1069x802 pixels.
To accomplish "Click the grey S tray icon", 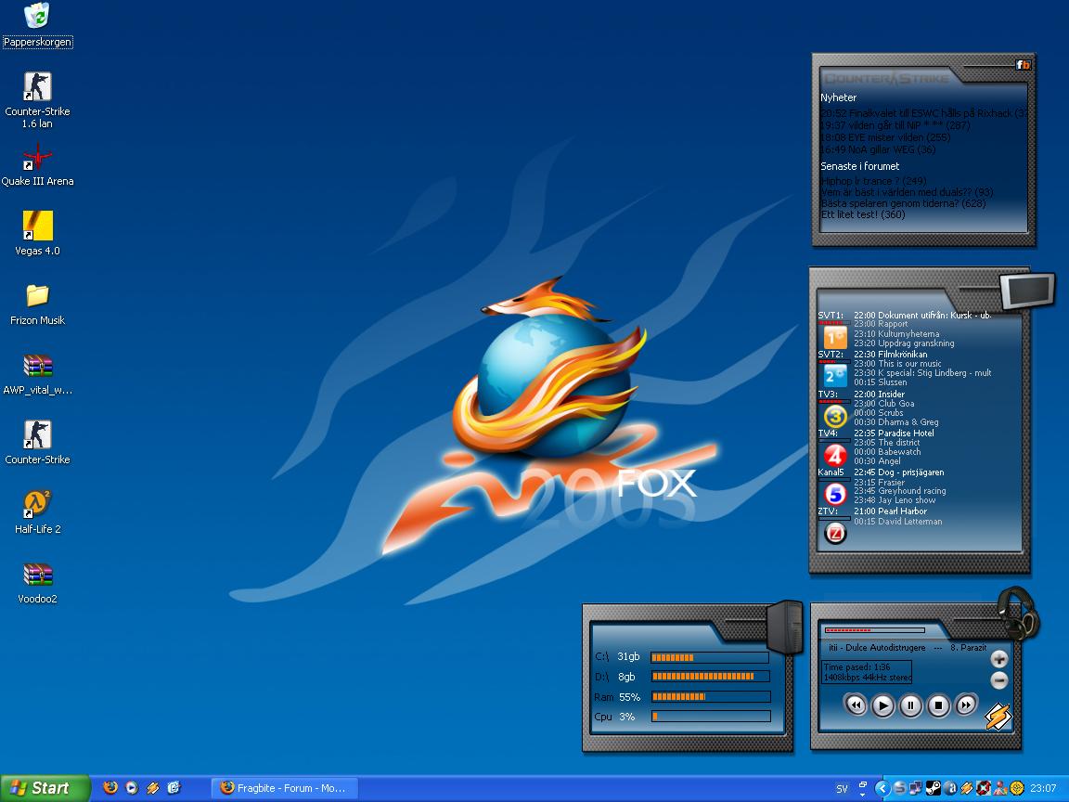I will click(x=899, y=788).
